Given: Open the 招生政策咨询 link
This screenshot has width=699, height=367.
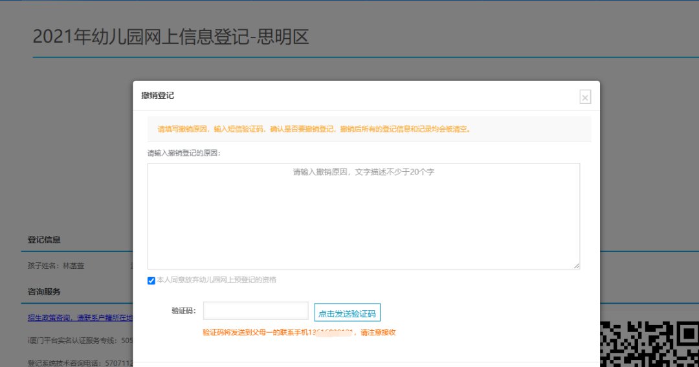Looking at the screenshot, I should pyautogui.click(x=80, y=318).
